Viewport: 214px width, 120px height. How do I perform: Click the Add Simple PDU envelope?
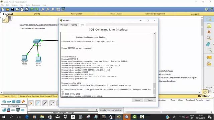pyautogui.click(x=209, y=57)
